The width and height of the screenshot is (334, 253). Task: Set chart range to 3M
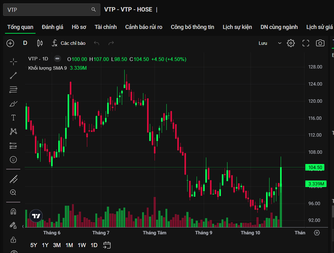coord(57,245)
